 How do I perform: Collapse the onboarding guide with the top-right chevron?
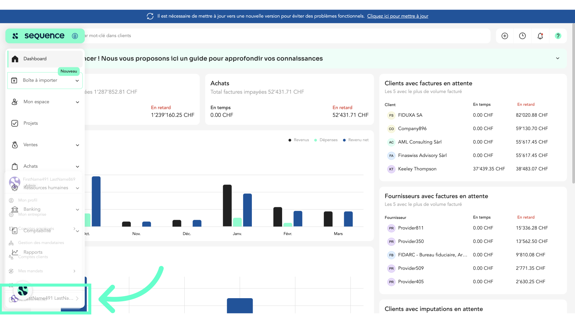pyautogui.click(x=558, y=58)
